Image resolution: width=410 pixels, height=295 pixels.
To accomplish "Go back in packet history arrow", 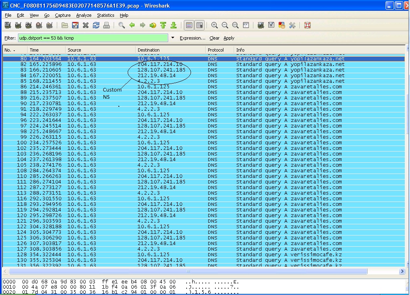I will [x=132, y=25].
